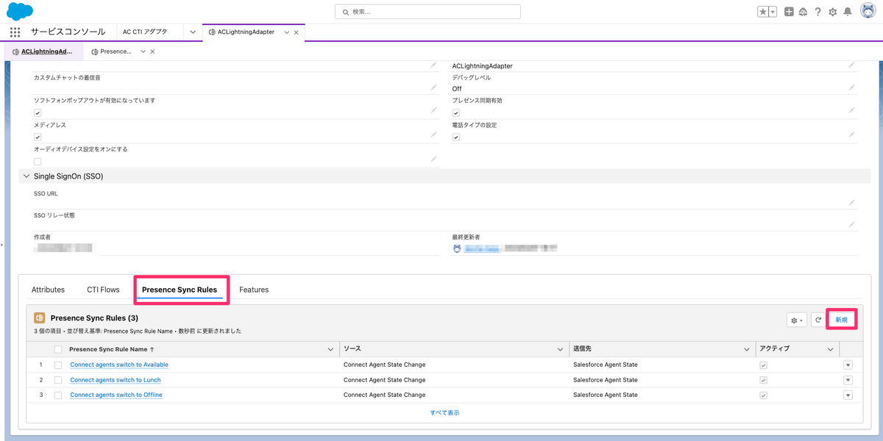Image resolution: width=883 pixels, height=441 pixels.
Task: Click the Salesforce cloud logo
Action: (x=20, y=11)
